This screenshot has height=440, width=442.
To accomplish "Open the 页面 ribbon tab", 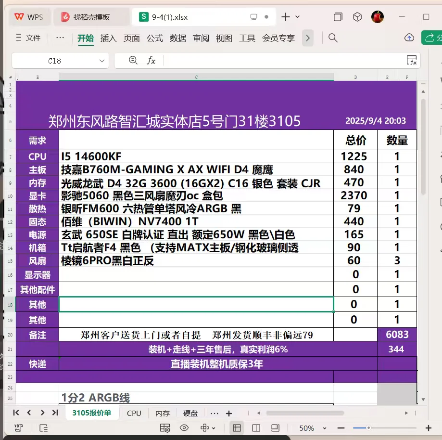I will point(132,38).
